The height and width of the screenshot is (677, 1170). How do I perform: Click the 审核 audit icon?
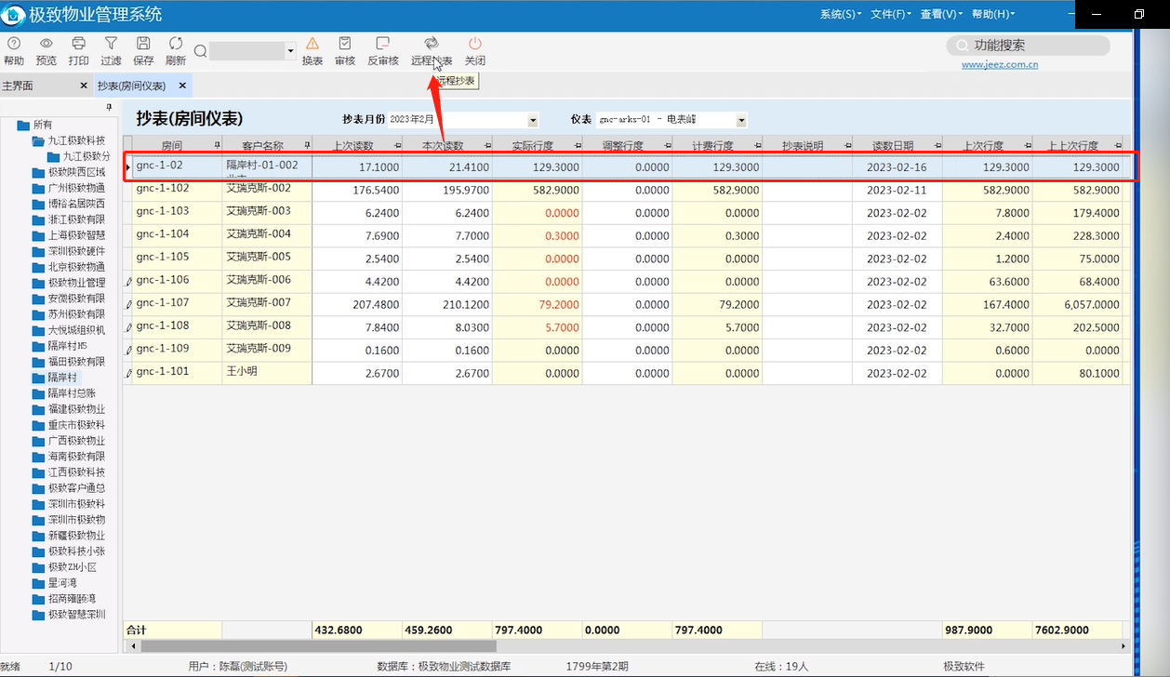click(x=345, y=44)
